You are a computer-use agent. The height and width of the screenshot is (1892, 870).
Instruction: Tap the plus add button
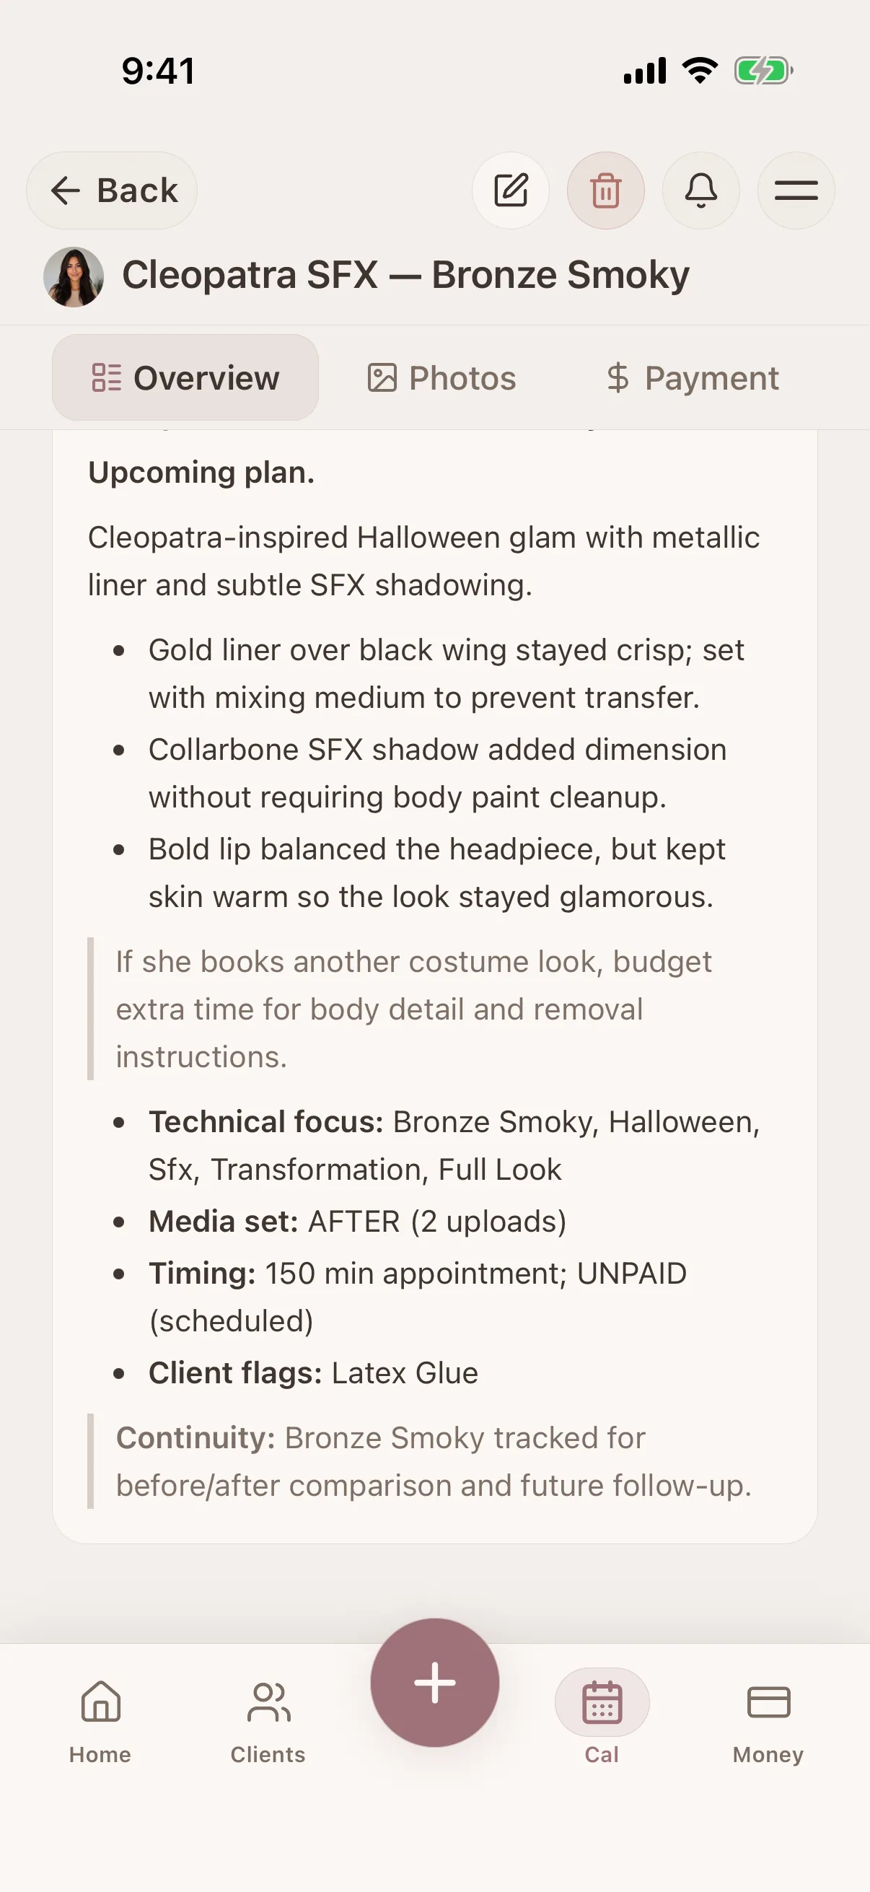click(x=434, y=1682)
